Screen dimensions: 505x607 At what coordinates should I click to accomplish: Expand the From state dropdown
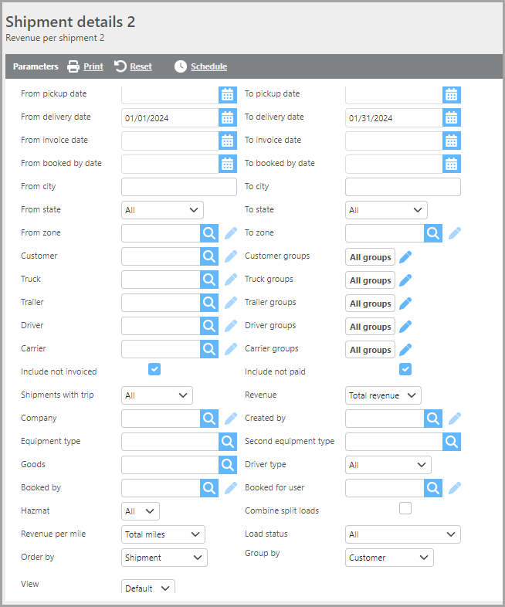(x=162, y=210)
